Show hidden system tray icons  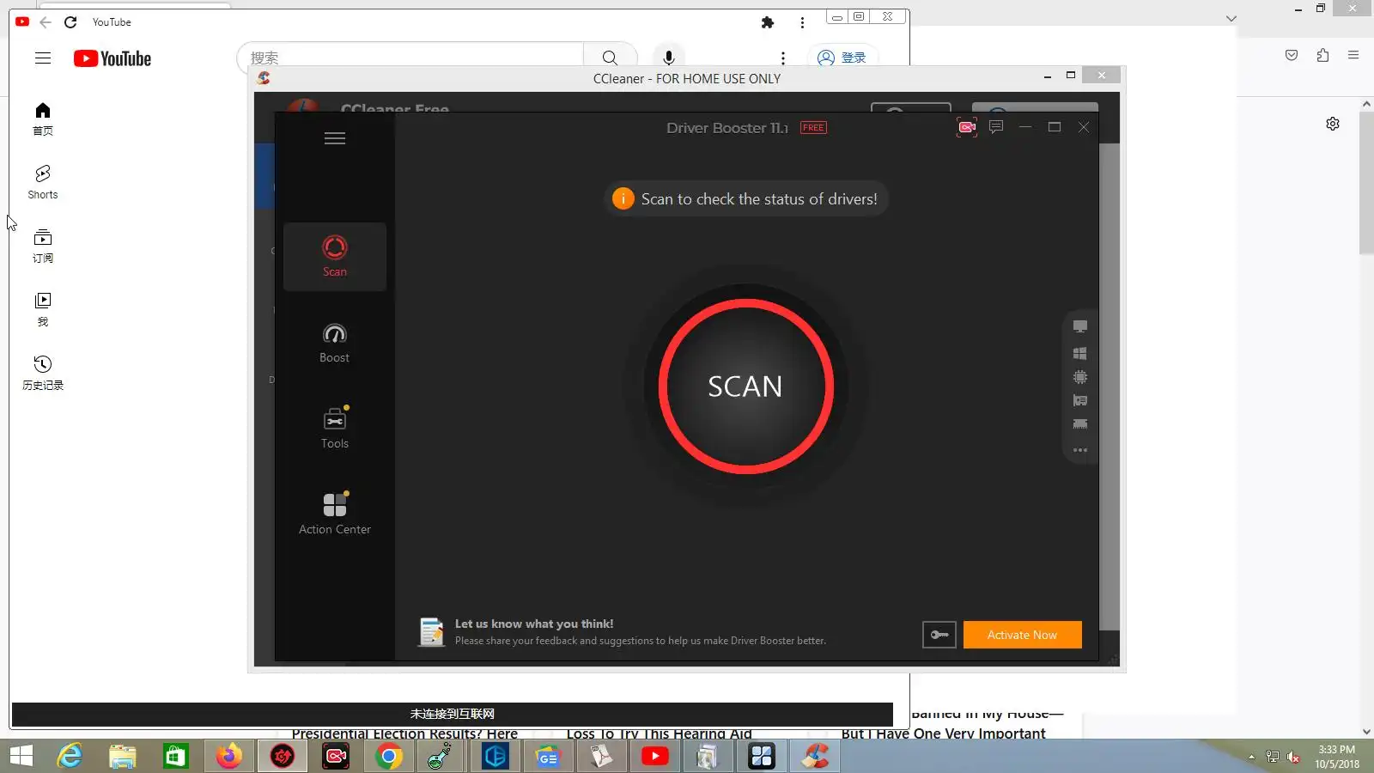1251,757
